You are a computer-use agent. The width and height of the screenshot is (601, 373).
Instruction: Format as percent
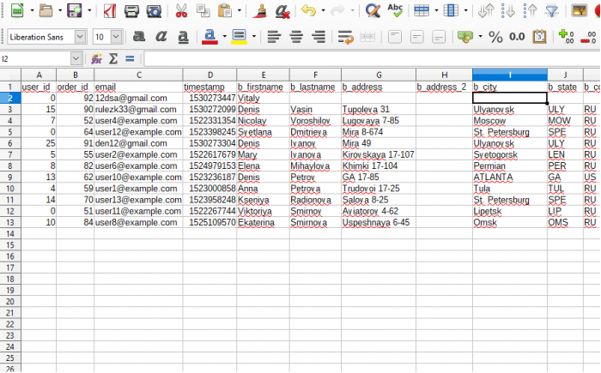coord(495,37)
